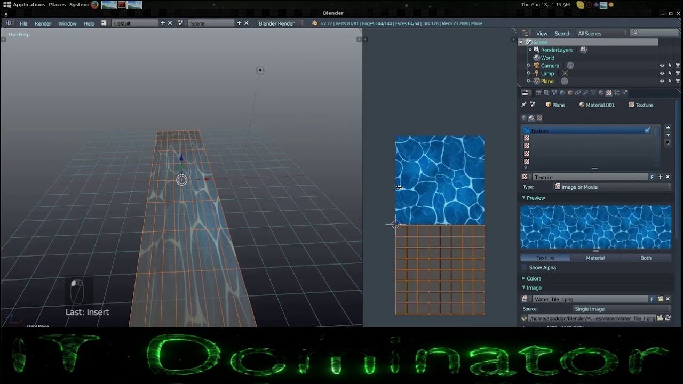Launch Firefox from the top panel
Viewport: 683px width, 384px height.
click(94, 5)
